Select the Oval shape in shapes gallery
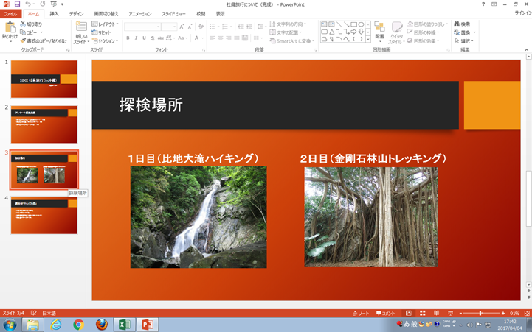This screenshot has height=332, width=532. [361, 24]
